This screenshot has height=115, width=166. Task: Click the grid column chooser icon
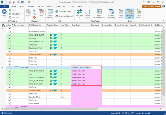(x=3, y=25)
